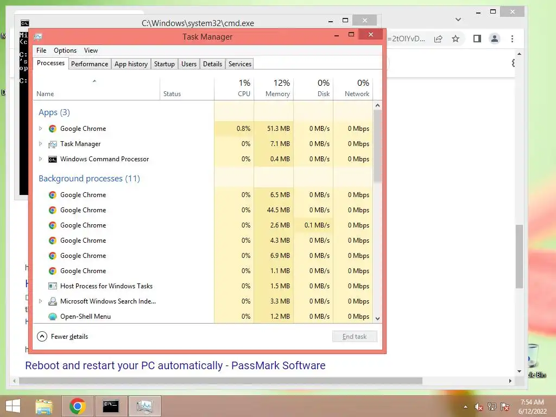Select the Host Process for Windows Tasks row
This screenshot has height=417, width=556.
coord(203,286)
